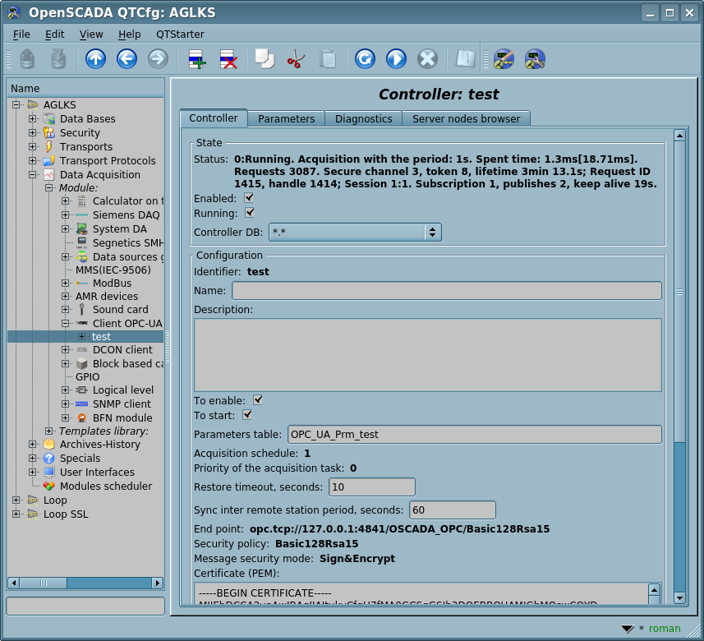The height and width of the screenshot is (641, 704).
Task: Select SNMP client module in the tree
Action: [122, 404]
